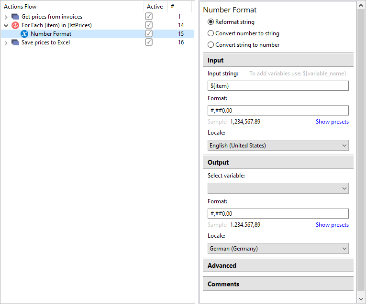Screen dimensions: 366x304
Task: Show presets for the Input format
Action: [332, 122]
